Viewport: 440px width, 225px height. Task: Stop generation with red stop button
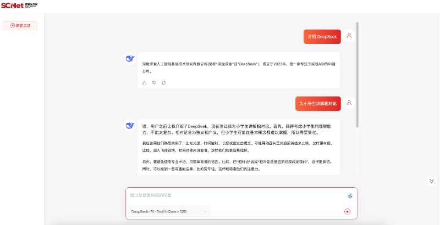[348, 212]
